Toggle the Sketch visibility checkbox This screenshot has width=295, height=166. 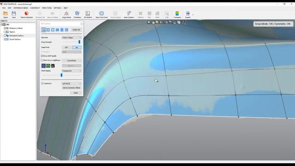pos(5,32)
